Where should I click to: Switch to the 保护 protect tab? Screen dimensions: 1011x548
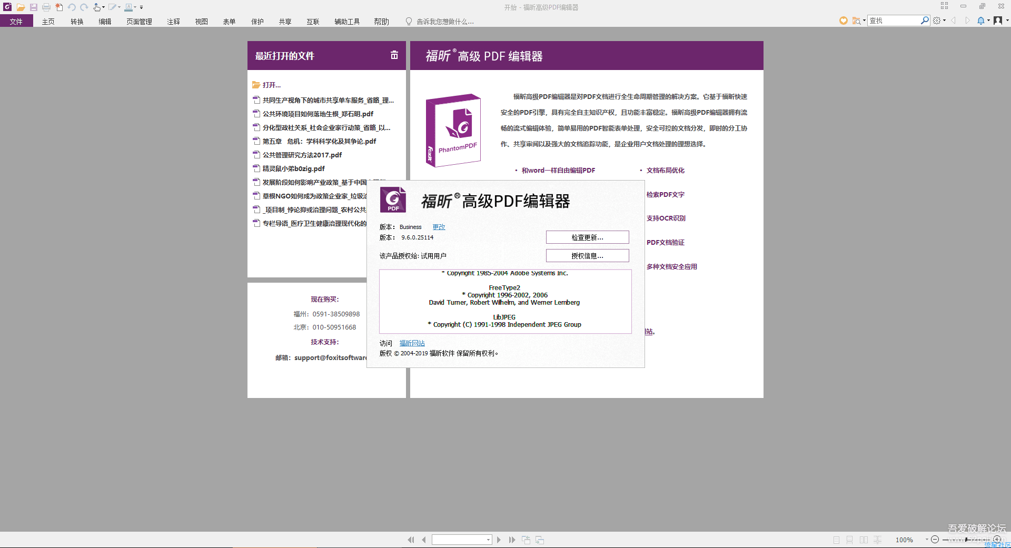pyautogui.click(x=257, y=22)
